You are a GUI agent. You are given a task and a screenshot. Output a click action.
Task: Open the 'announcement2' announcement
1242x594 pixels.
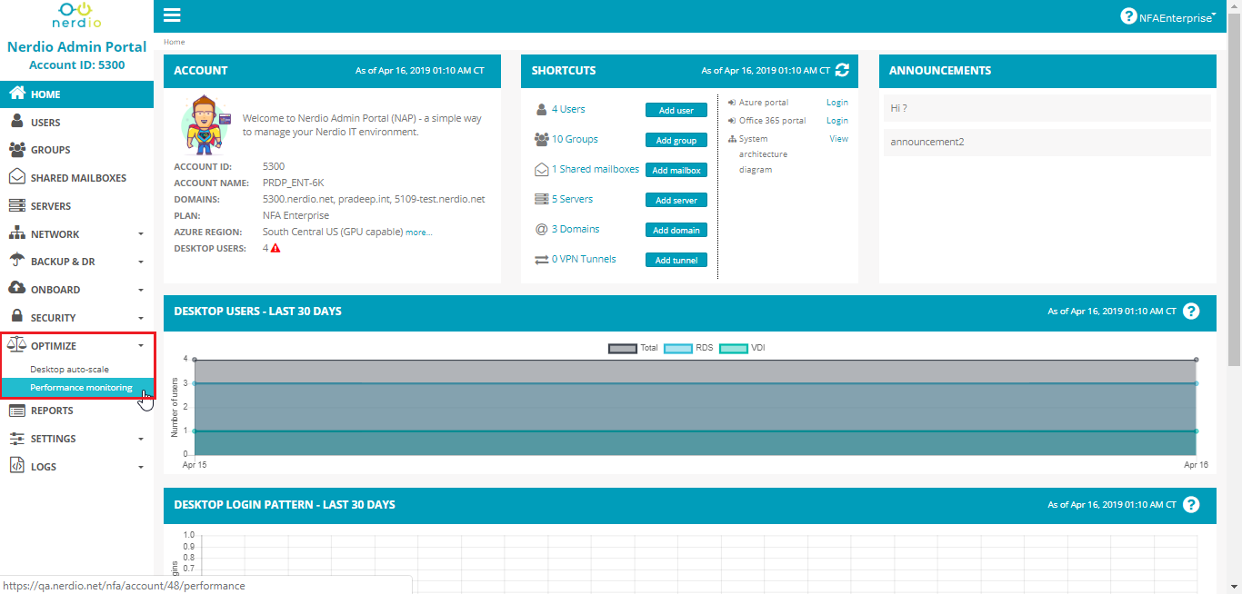click(x=1047, y=142)
